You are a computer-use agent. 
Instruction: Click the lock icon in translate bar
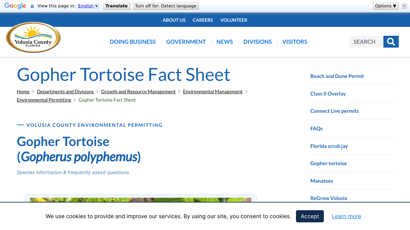point(32,6)
